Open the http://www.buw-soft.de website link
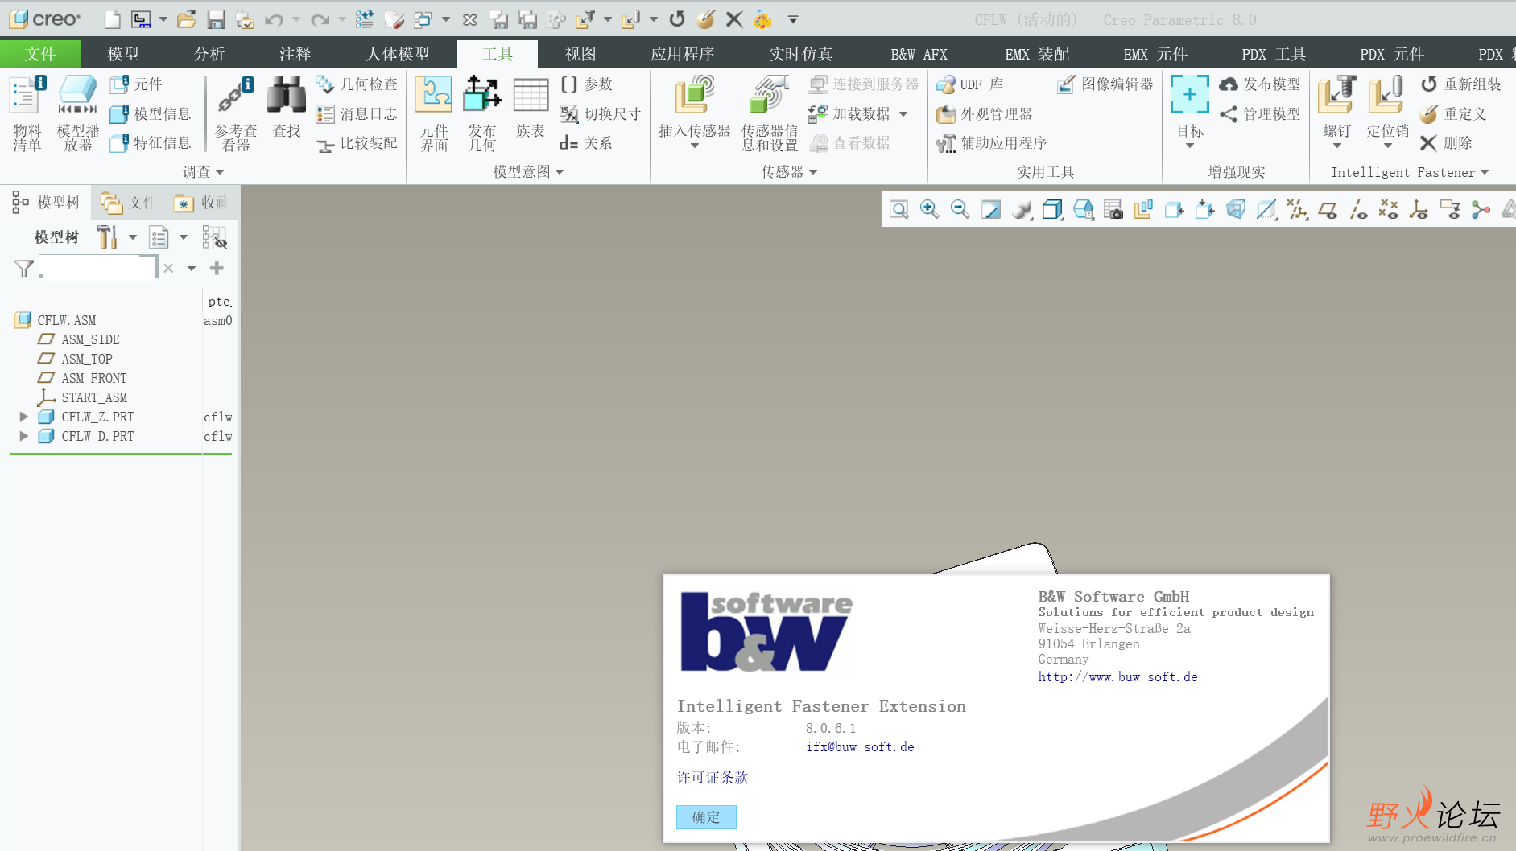1516x851 pixels. (1117, 677)
